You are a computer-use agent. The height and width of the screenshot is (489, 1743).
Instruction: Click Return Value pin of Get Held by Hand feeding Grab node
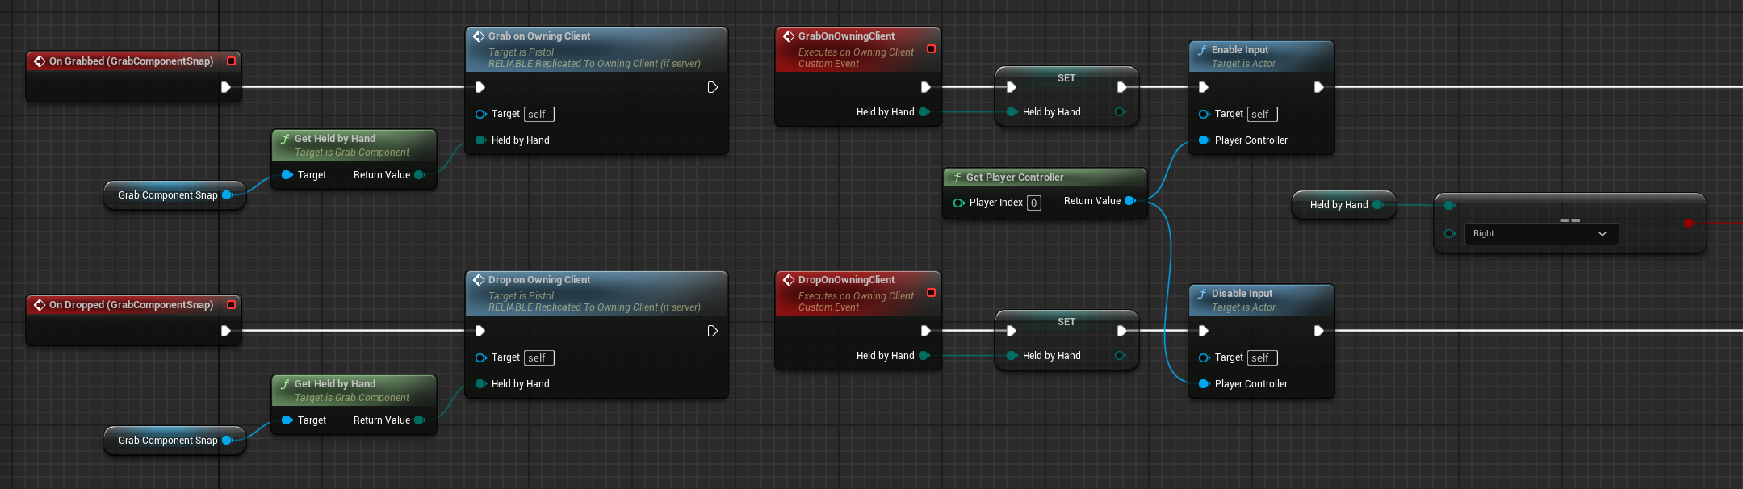point(420,175)
